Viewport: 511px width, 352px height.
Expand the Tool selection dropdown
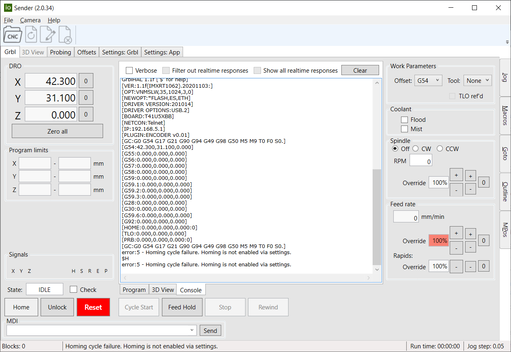[477, 81]
